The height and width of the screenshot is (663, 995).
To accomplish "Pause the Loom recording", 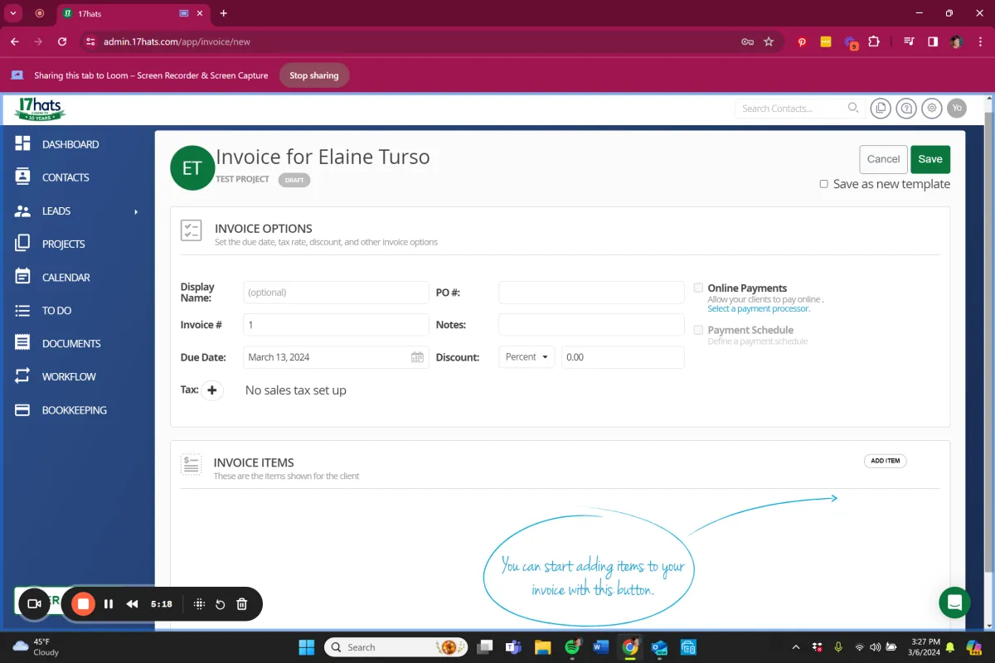I will pos(109,604).
